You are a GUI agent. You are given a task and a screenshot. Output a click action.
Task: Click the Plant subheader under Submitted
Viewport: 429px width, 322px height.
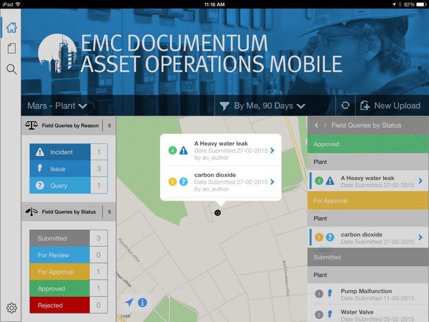[x=368, y=275]
